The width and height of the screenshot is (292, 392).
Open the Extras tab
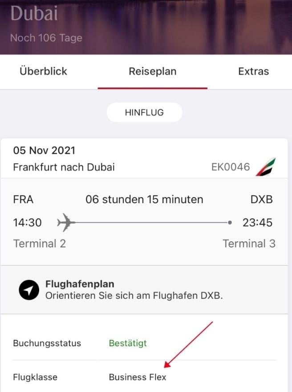click(x=253, y=71)
